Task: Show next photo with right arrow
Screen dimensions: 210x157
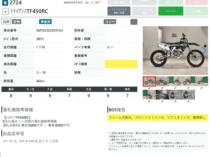Action: click(x=204, y=51)
